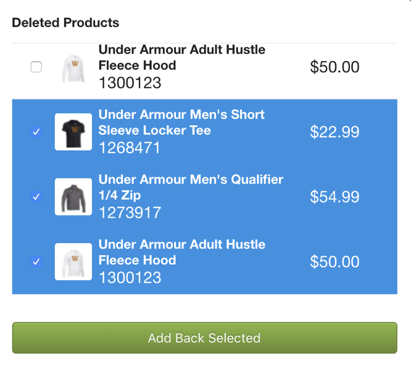Click the $54.99 price
Image resolution: width=411 pixels, height=366 pixels.
click(x=334, y=197)
